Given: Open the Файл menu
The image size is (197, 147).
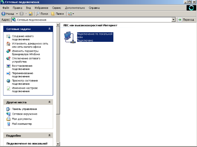Looking at the screenshot, I should (x=6, y=8).
